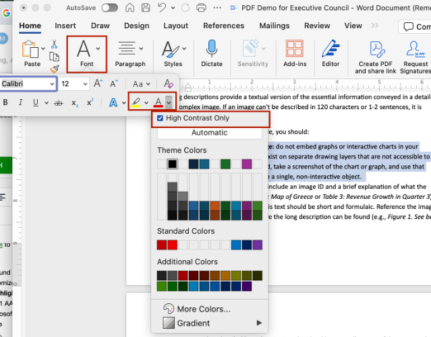Apply Subscript formatting
This screenshot has height=337, width=431.
(74, 103)
